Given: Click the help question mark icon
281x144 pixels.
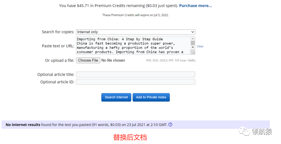Looking at the screenshot, I should pyautogui.click(x=170, y=125).
